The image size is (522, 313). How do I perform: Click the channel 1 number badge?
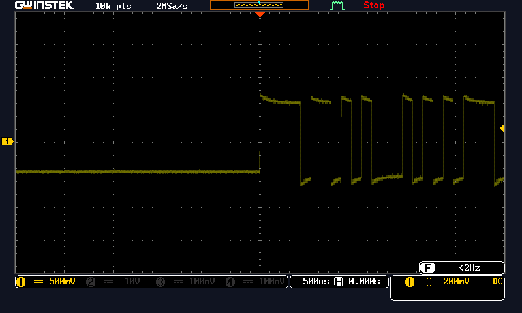pos(21,282)
